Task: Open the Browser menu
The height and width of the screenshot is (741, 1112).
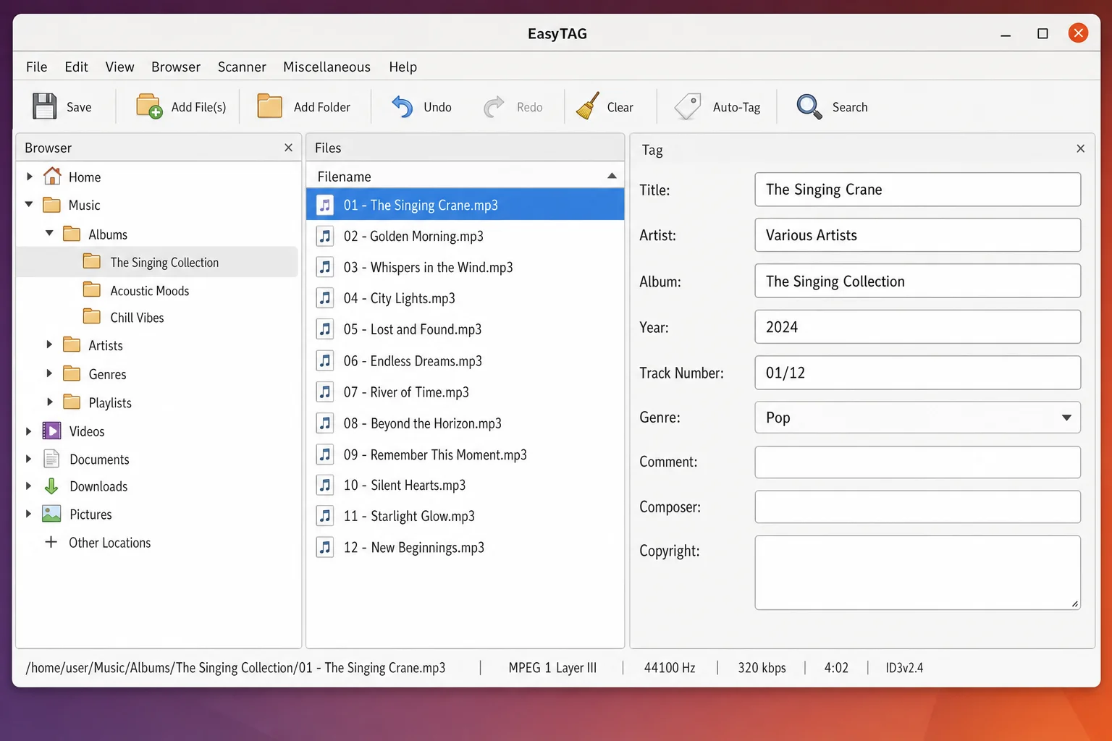Action: (x=176, y=67)
